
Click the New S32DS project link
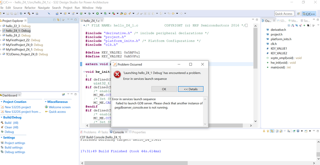[x=18, y=107]
